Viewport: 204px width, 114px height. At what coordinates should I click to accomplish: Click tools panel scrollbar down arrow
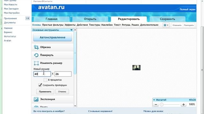coord(75,106)
